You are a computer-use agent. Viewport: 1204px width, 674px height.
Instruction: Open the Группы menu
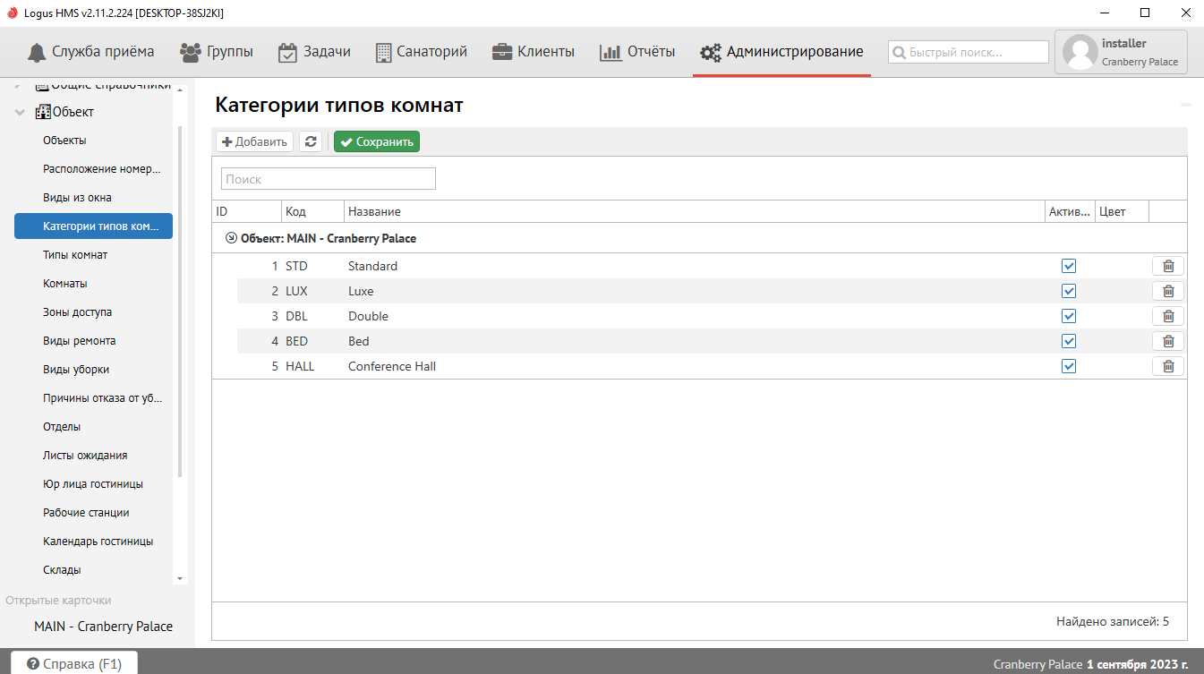[217, 52]
